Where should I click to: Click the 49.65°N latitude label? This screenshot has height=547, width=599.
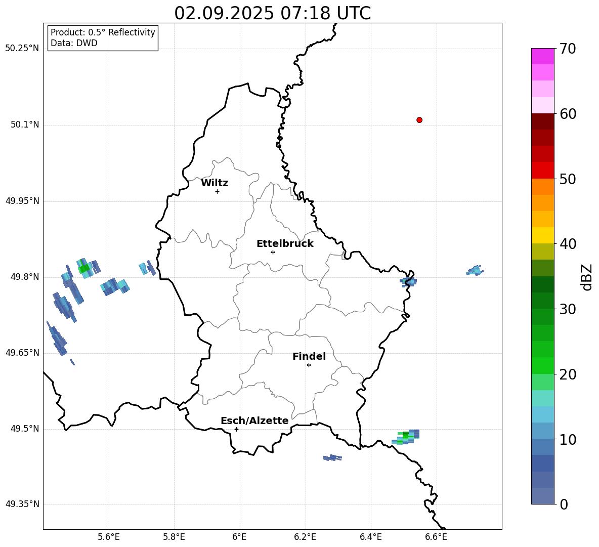point(22,353)
